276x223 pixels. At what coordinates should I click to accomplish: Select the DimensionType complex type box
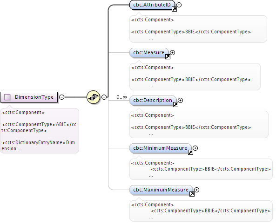click(29, 97)
